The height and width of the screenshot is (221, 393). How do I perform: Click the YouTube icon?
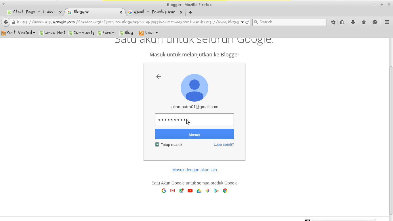pos(190,191)
